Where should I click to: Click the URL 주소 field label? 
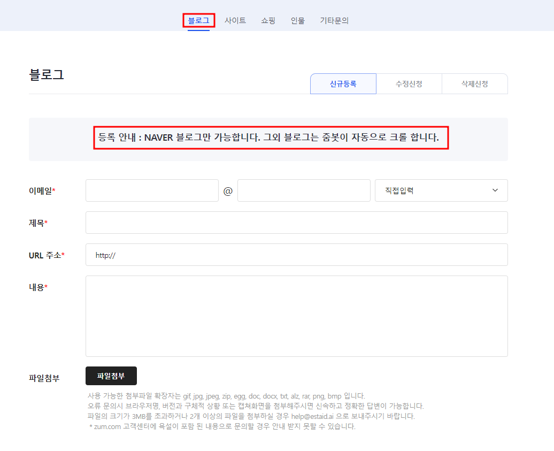coord(47,255)
